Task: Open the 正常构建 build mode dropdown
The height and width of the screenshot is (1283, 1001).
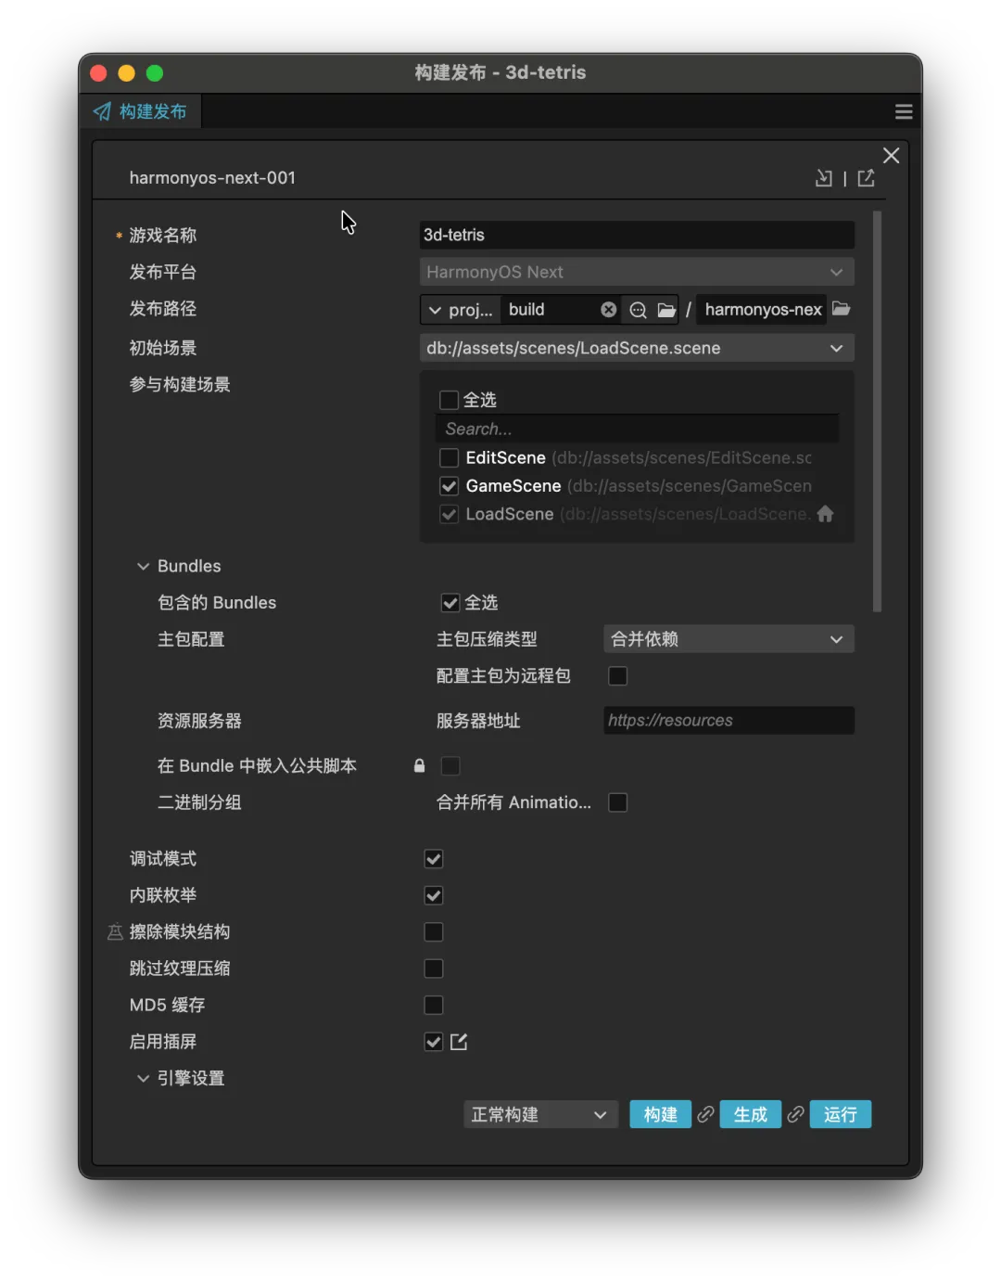Action: [x=538, y=1115]
